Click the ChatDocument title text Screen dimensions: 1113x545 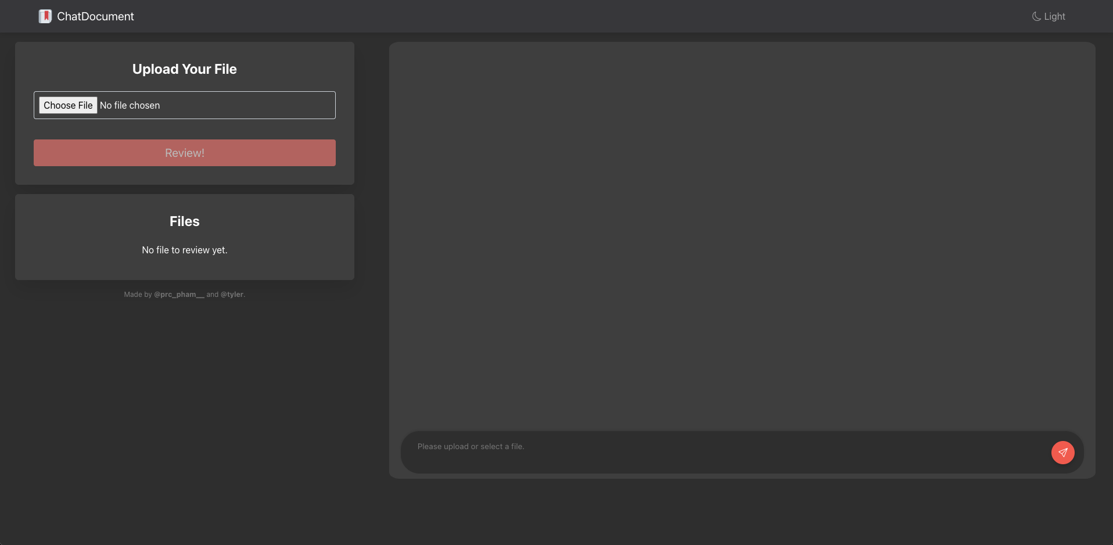[95, 16]
